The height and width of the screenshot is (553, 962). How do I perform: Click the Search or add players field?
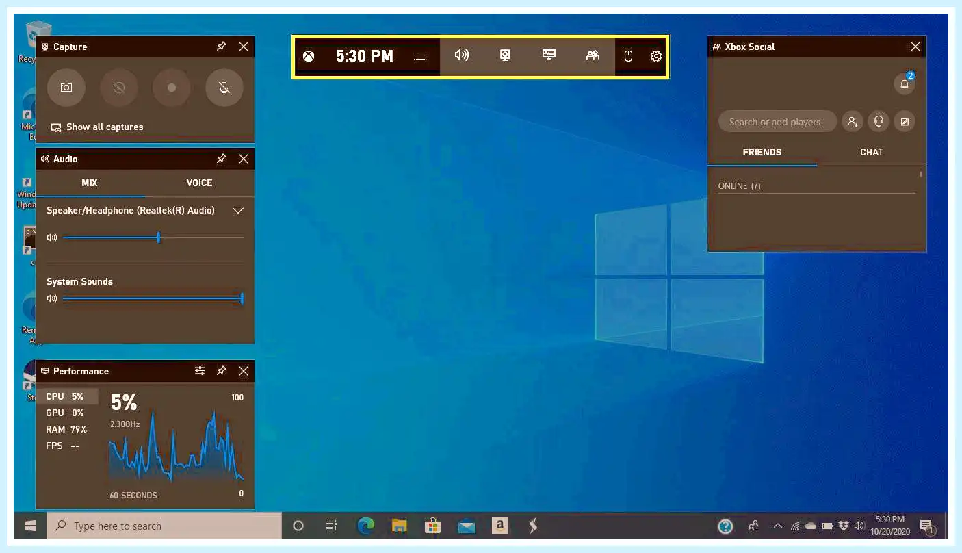coord(777,122)
